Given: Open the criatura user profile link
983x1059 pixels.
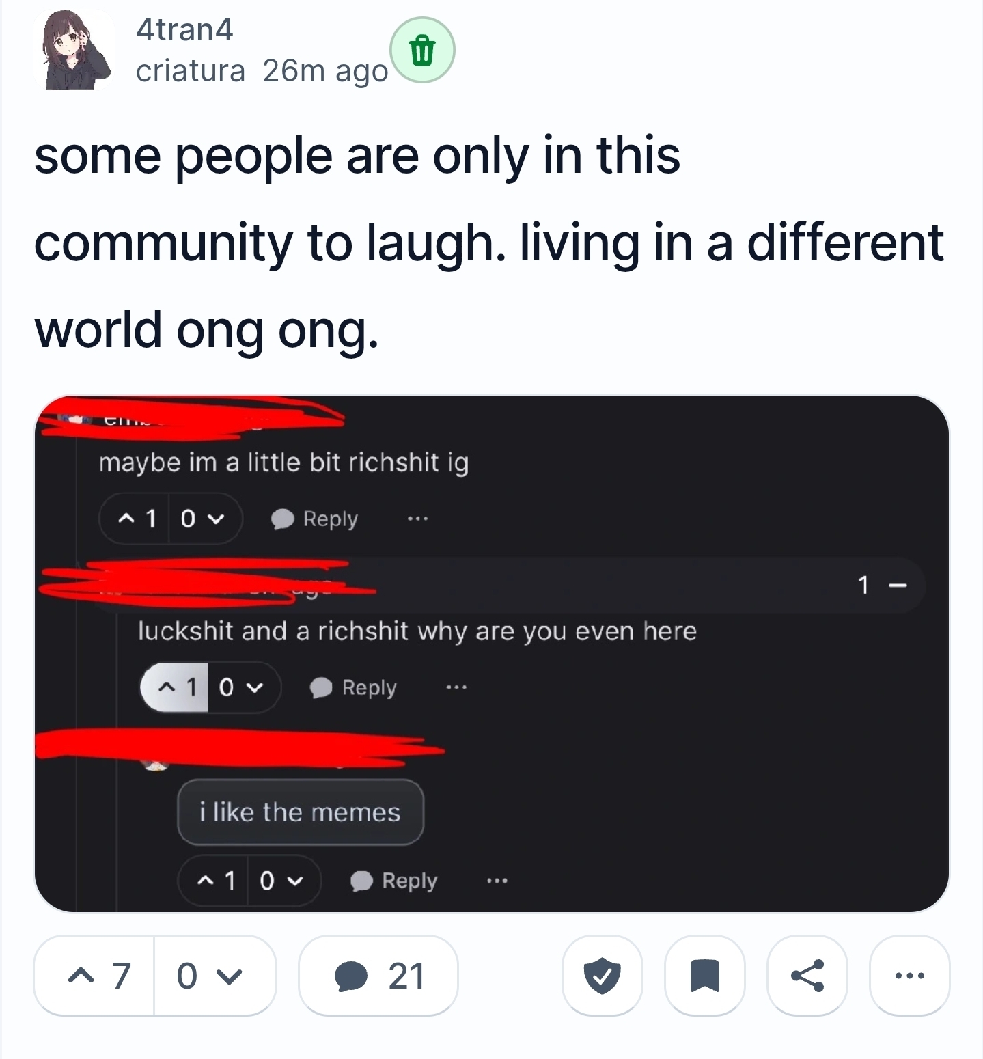Looking at the screenshot, I should 190,70.
